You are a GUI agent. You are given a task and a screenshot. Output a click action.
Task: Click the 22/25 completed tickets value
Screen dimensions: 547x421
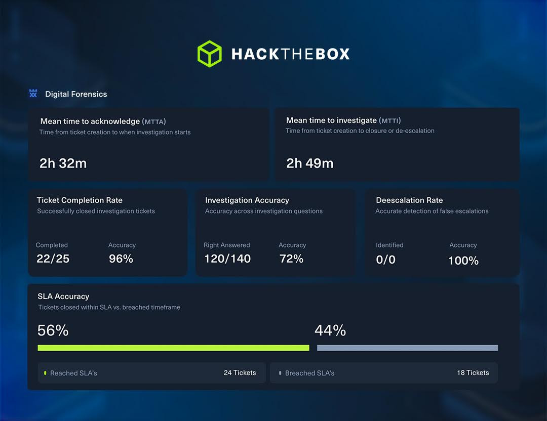click(53, 259)
